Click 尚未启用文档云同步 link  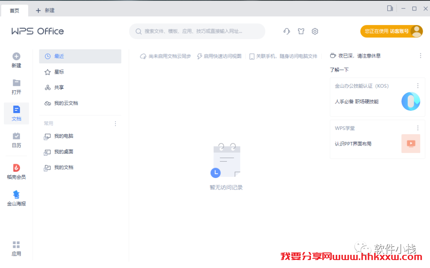tap(165, 56)
